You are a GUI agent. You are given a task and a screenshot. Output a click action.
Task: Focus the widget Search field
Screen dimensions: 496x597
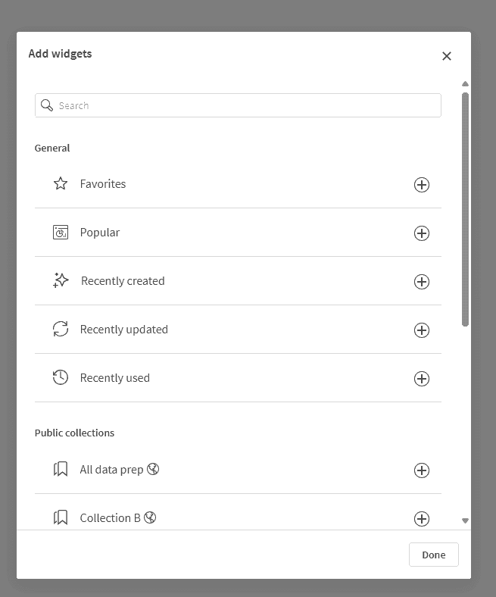click(x=238, y=106)
